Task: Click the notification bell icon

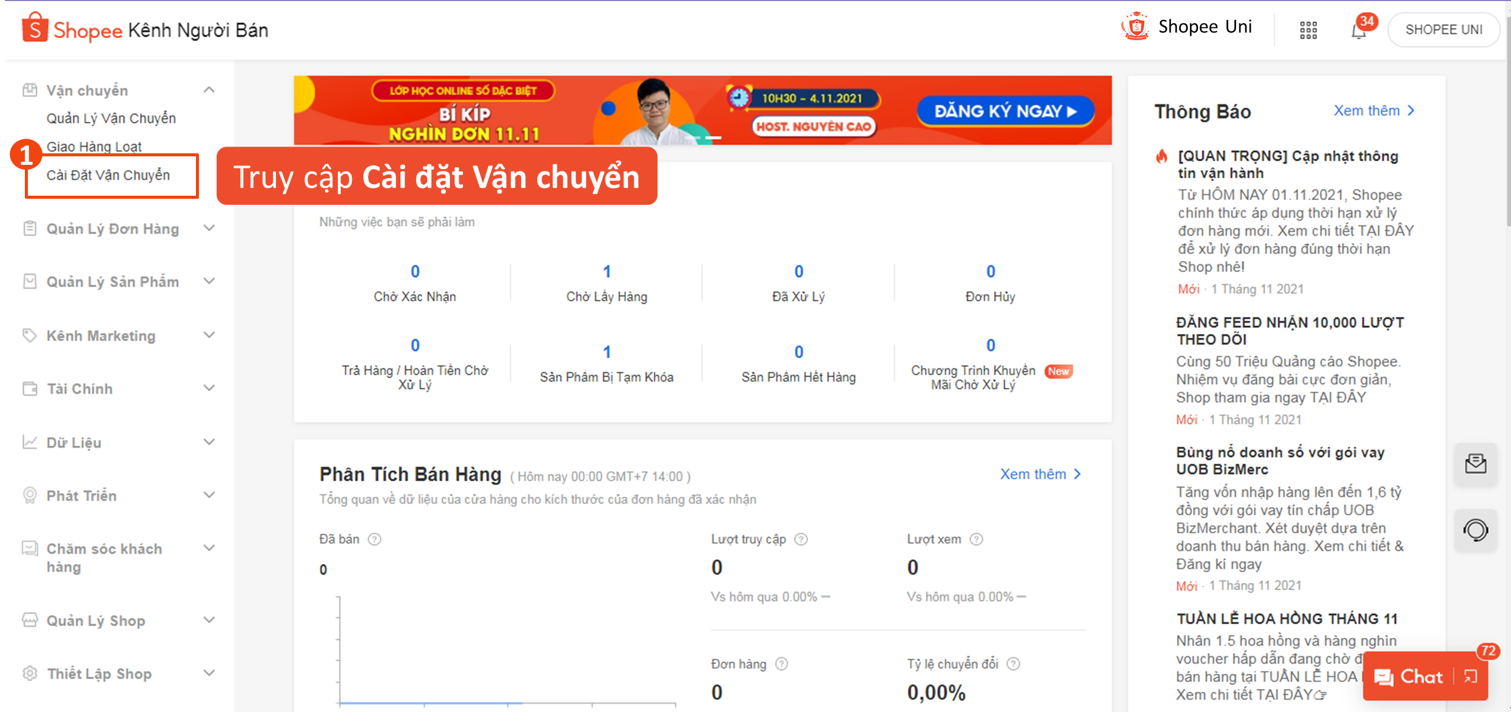Action: [x=1358, y=31]
